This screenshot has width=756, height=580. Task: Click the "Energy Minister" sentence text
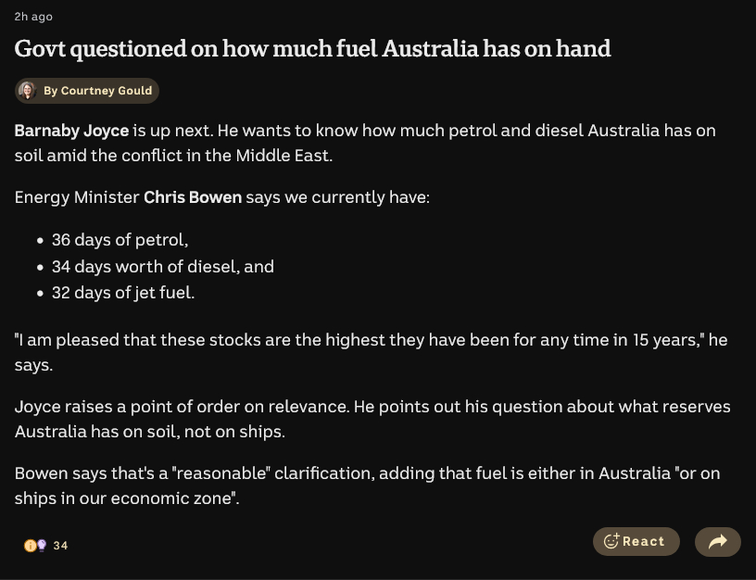[78, 197]
